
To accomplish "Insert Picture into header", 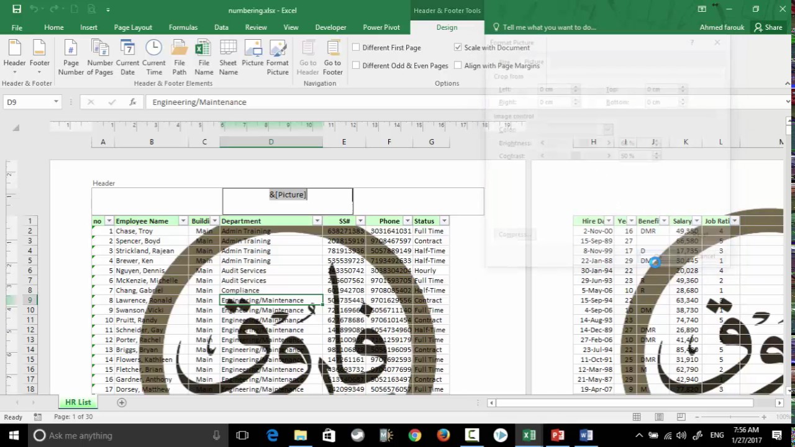I will [253, 53].
